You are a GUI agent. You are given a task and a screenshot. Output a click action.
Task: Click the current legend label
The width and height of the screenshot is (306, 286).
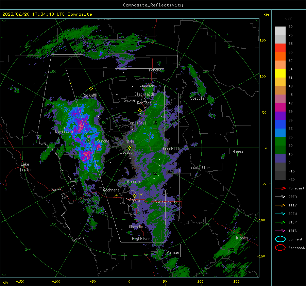pyautogui.click(x=295, y=239)
